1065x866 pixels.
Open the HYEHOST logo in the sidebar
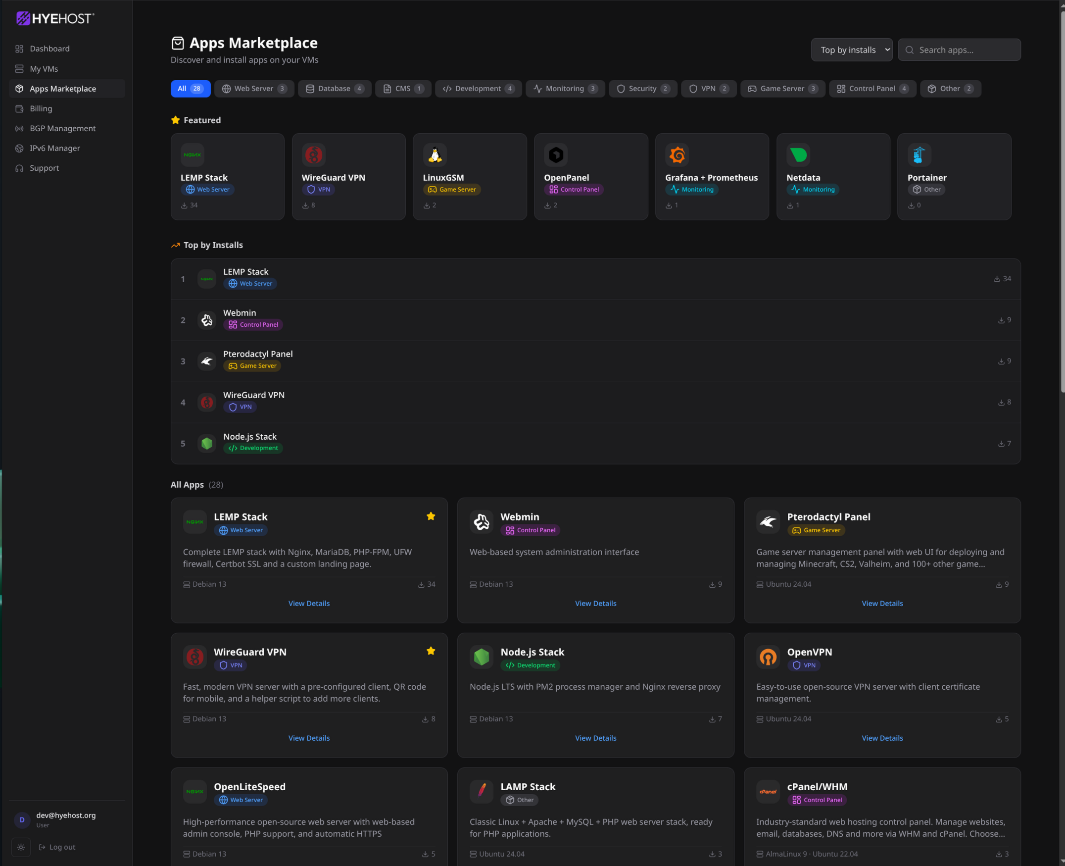tap(55, 18)
